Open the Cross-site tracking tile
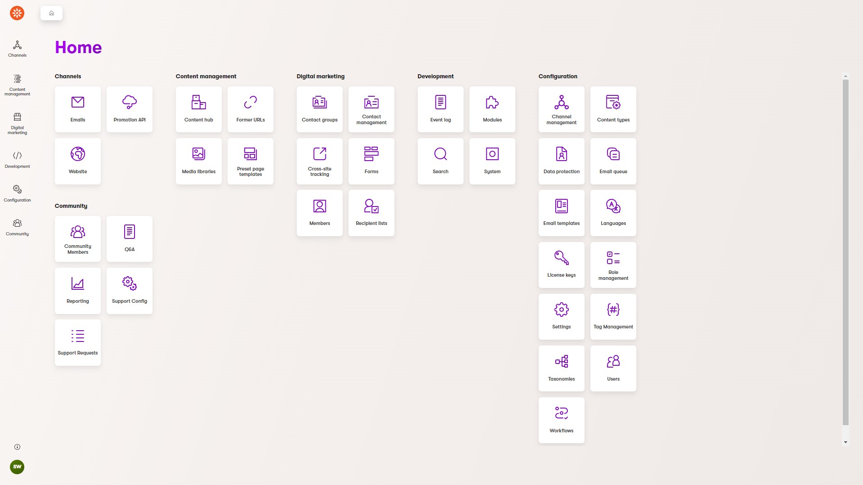This screenshot has width=863, height=485. point(319,161)
